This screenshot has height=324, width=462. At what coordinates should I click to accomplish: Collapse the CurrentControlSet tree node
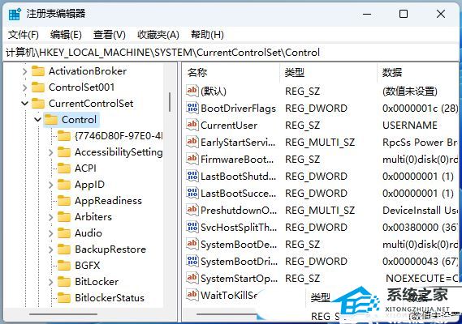(x=24, y=104)
